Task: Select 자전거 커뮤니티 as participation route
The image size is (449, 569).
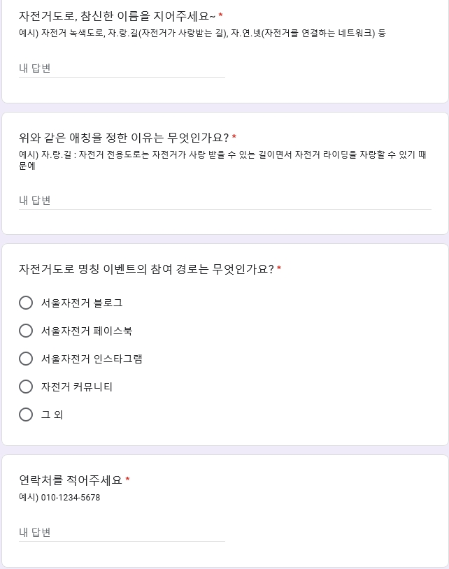Action: click(26, 387)
